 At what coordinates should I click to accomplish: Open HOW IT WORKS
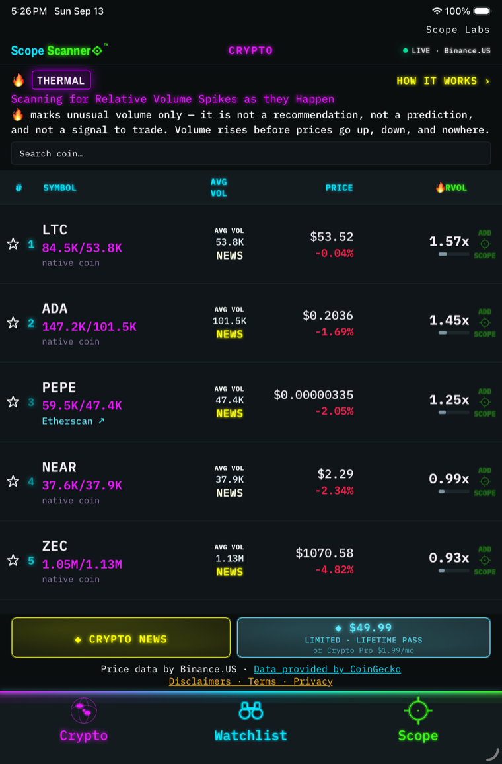point(443,81)
